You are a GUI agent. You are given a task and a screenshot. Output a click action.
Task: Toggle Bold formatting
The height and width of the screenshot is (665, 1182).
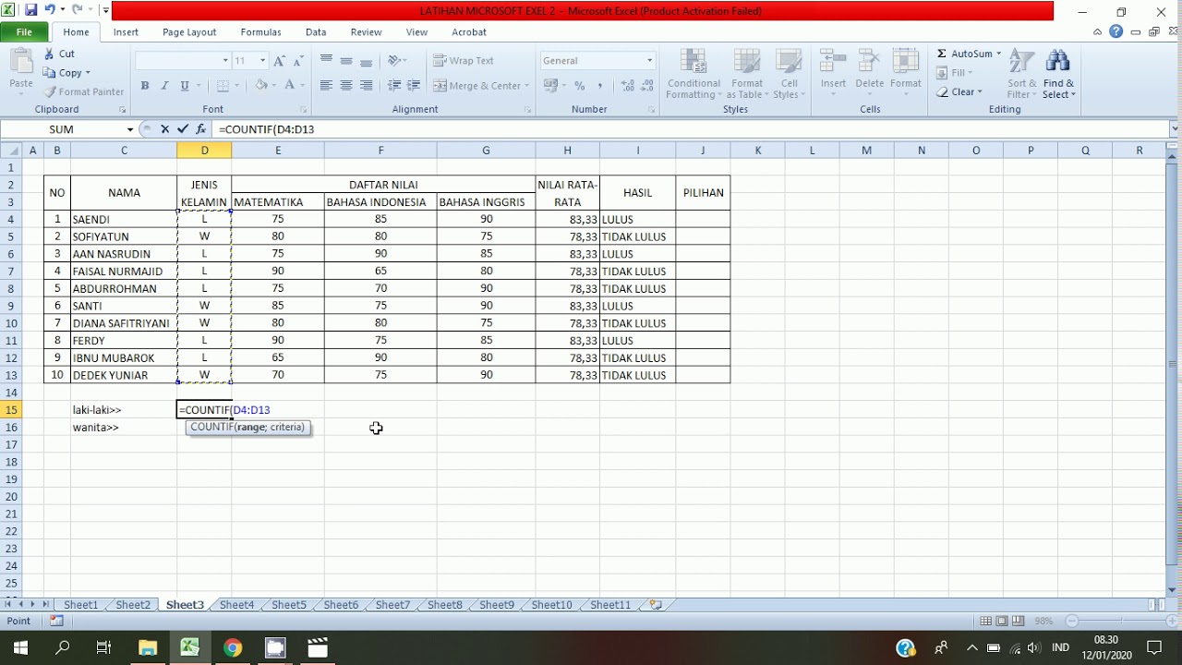[145, 85]
